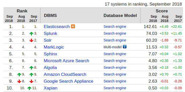Visit the Algolia link
The height and width of the screenshot is (92, 185).
click(50, 67)
